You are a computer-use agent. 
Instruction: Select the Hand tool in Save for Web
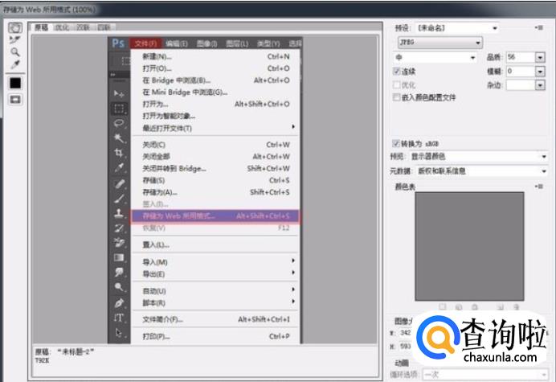(15, 27)
